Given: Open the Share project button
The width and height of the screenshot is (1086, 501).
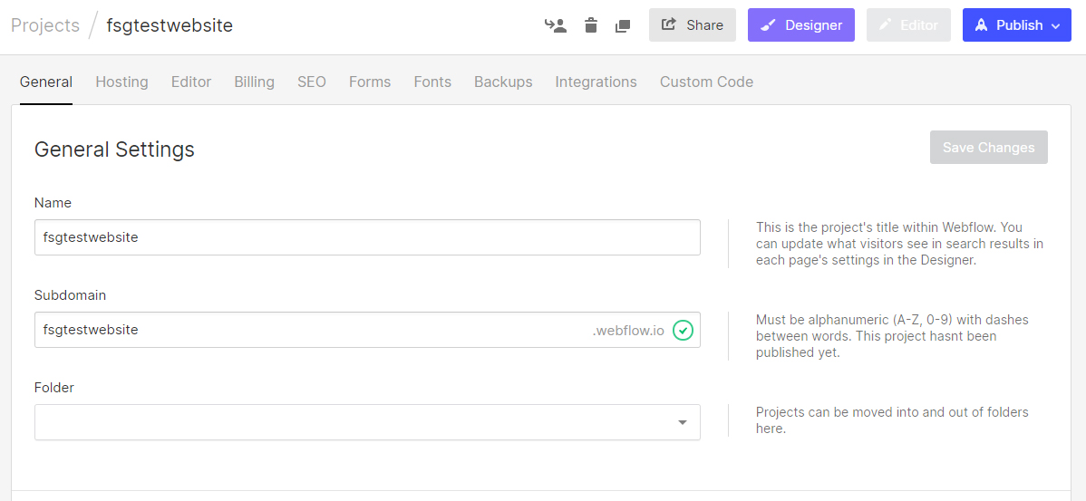Looking at the screenshot, I should [x=693, y=25].
